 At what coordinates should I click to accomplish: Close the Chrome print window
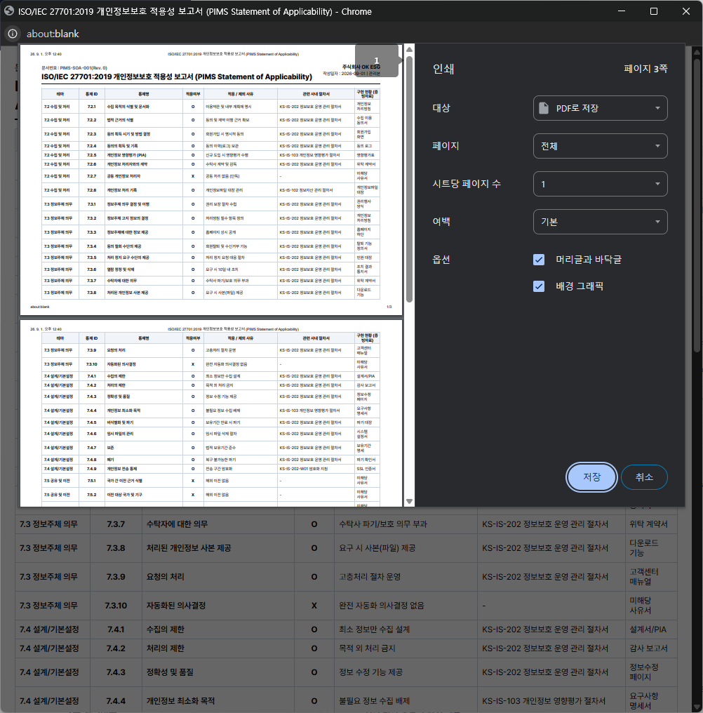[686, 11]
